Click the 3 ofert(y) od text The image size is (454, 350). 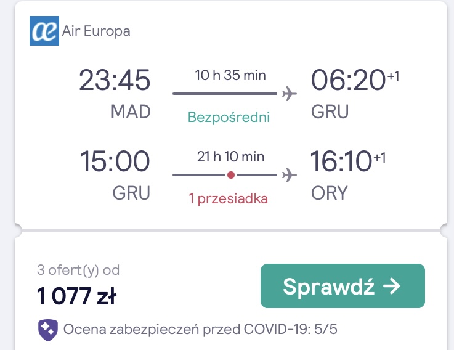pyautogui.click(x=78, y=270)
